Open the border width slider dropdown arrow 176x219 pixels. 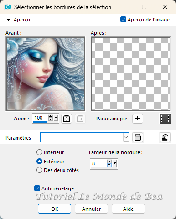pos(115,163)
